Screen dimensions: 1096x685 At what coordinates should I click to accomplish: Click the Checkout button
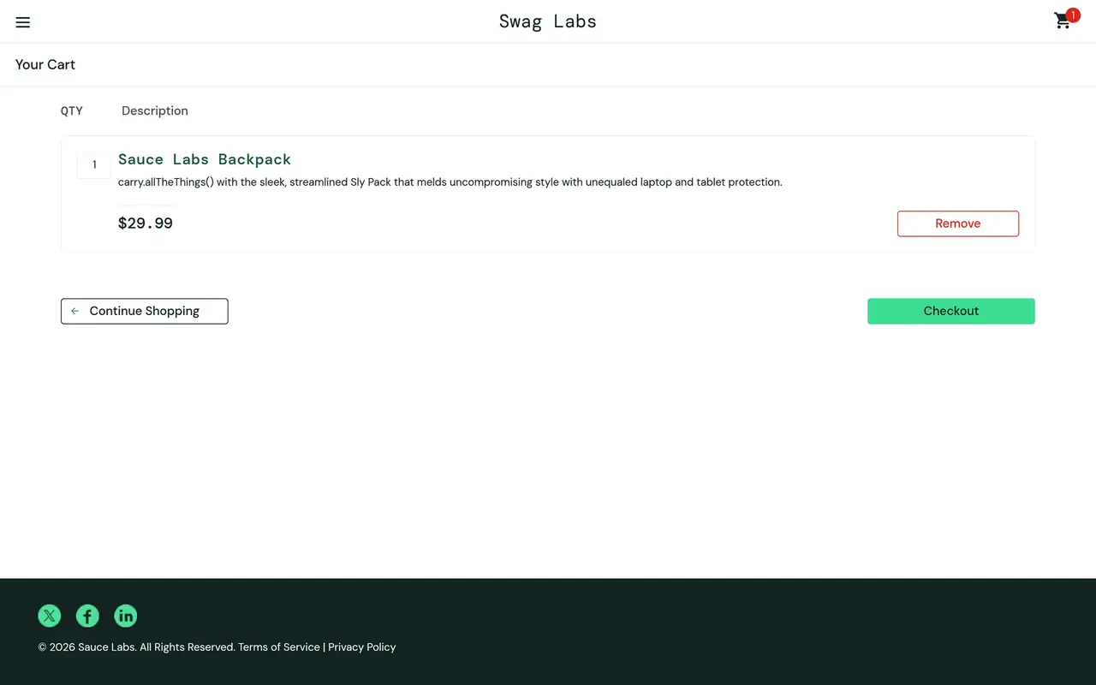click(951, 311)
